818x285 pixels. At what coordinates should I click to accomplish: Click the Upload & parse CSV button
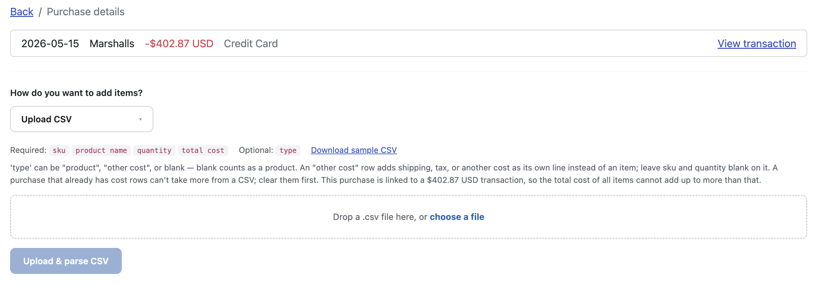66,261
